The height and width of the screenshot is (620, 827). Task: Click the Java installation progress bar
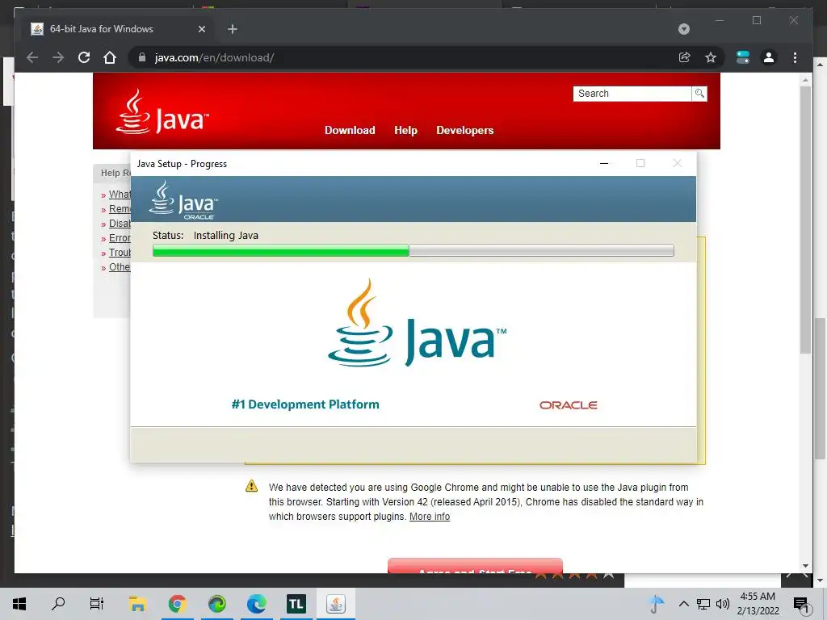coord(413,250)
